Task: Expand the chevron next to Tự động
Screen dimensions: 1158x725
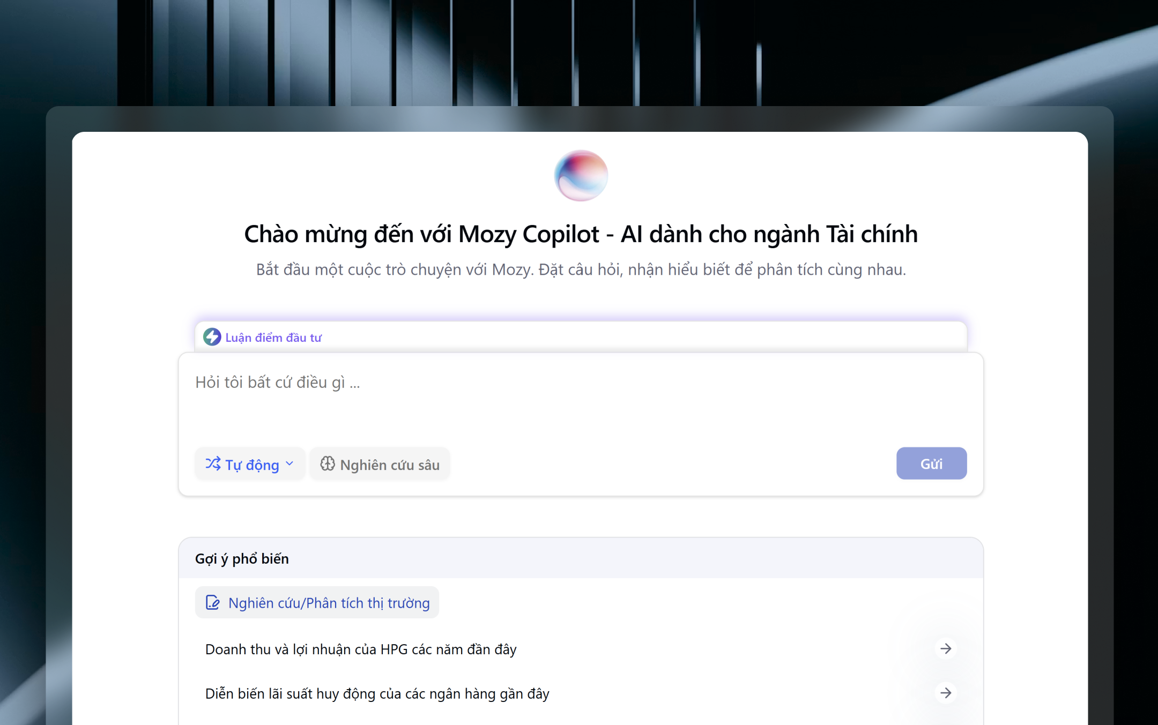Action: (289, 464)
